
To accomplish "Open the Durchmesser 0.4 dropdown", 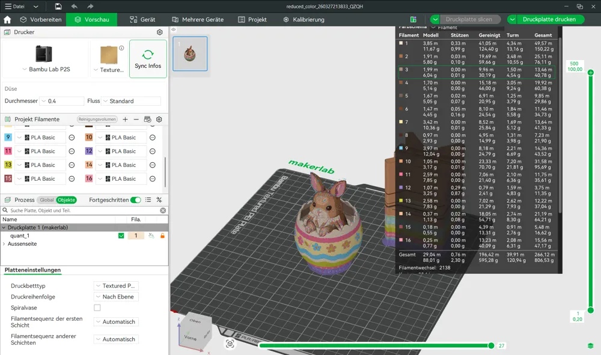I will click(x=63, y=101).
